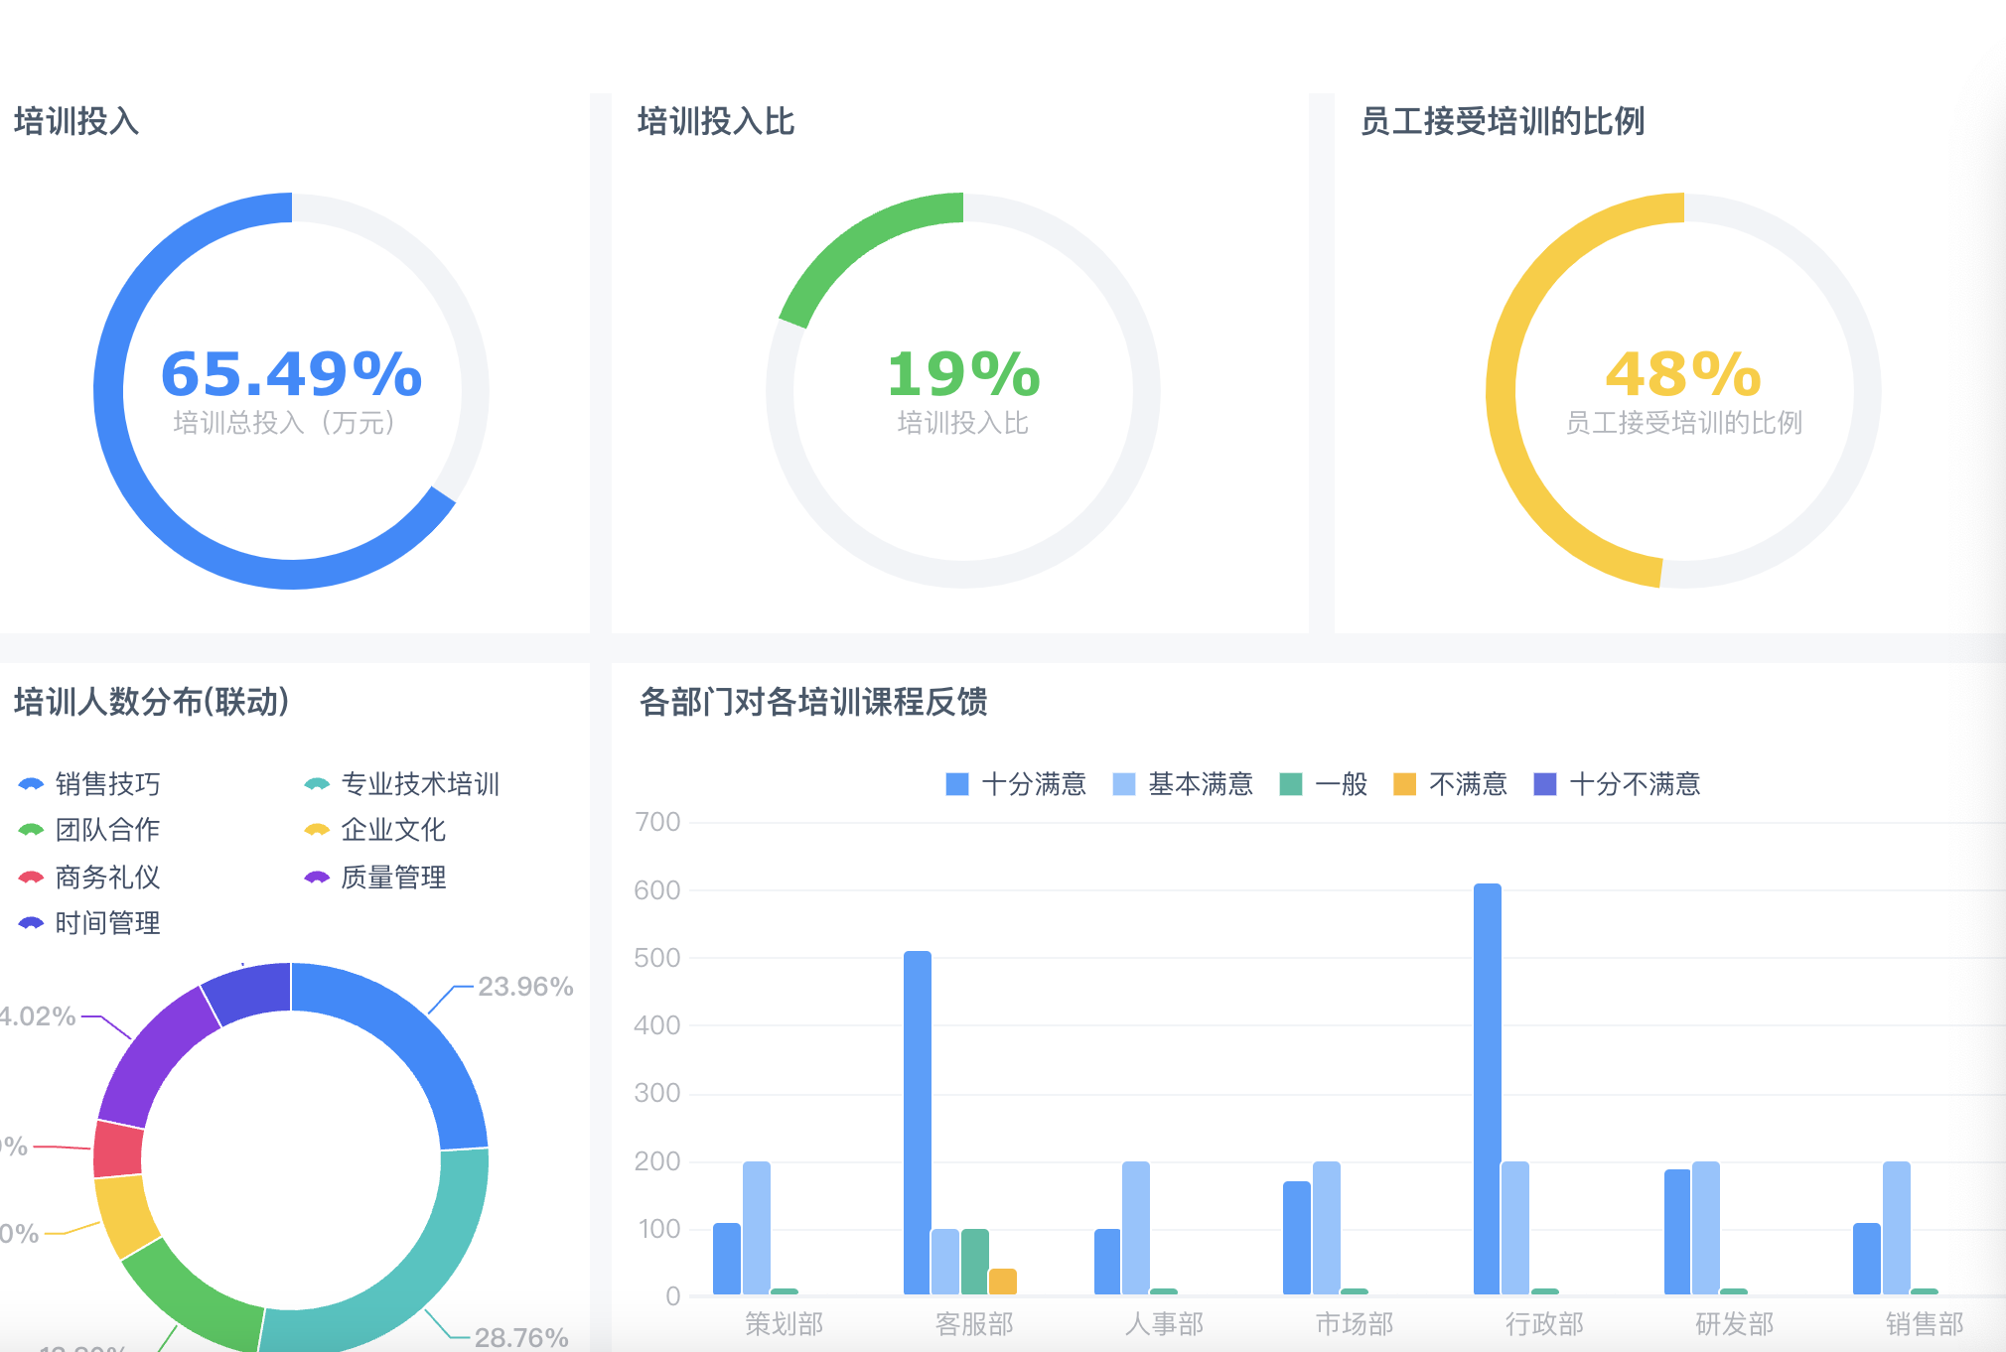2006x1352 pixels.
Task: Click the 销售部 基本满意 bar
Action: click(1897, 1228)
